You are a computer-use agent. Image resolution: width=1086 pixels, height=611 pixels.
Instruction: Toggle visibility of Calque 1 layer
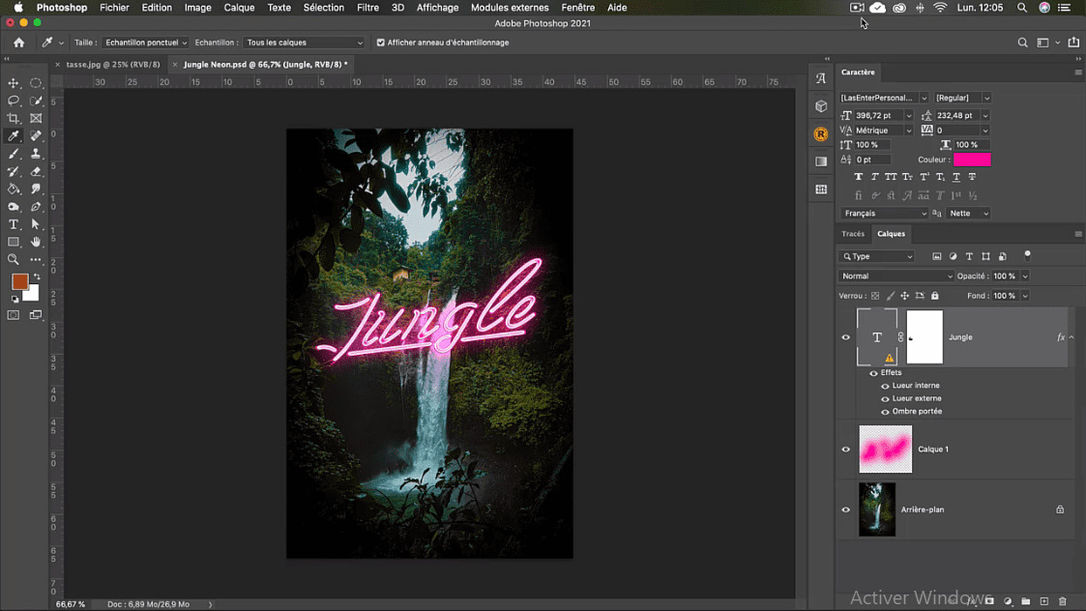tap(846, 450)
